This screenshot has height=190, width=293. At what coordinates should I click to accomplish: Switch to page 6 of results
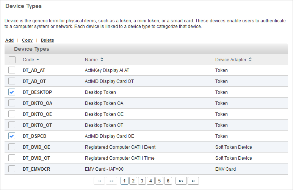click(168, 181)
